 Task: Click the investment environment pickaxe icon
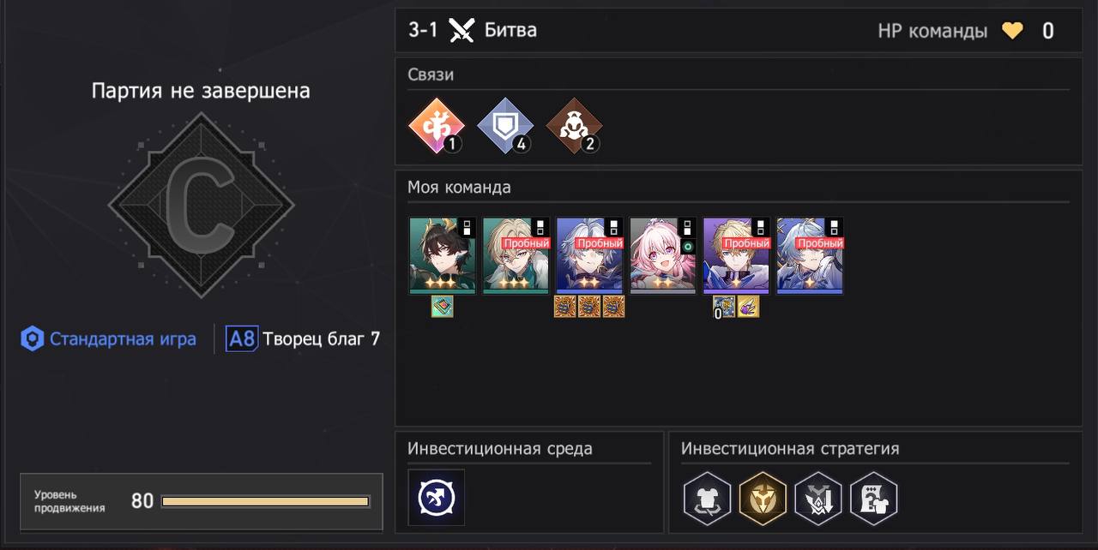[437, 497]
